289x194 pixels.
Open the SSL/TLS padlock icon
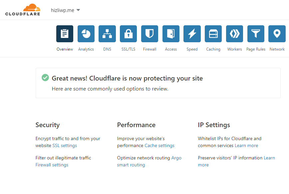pyautogui.click(x=128, y=34)
